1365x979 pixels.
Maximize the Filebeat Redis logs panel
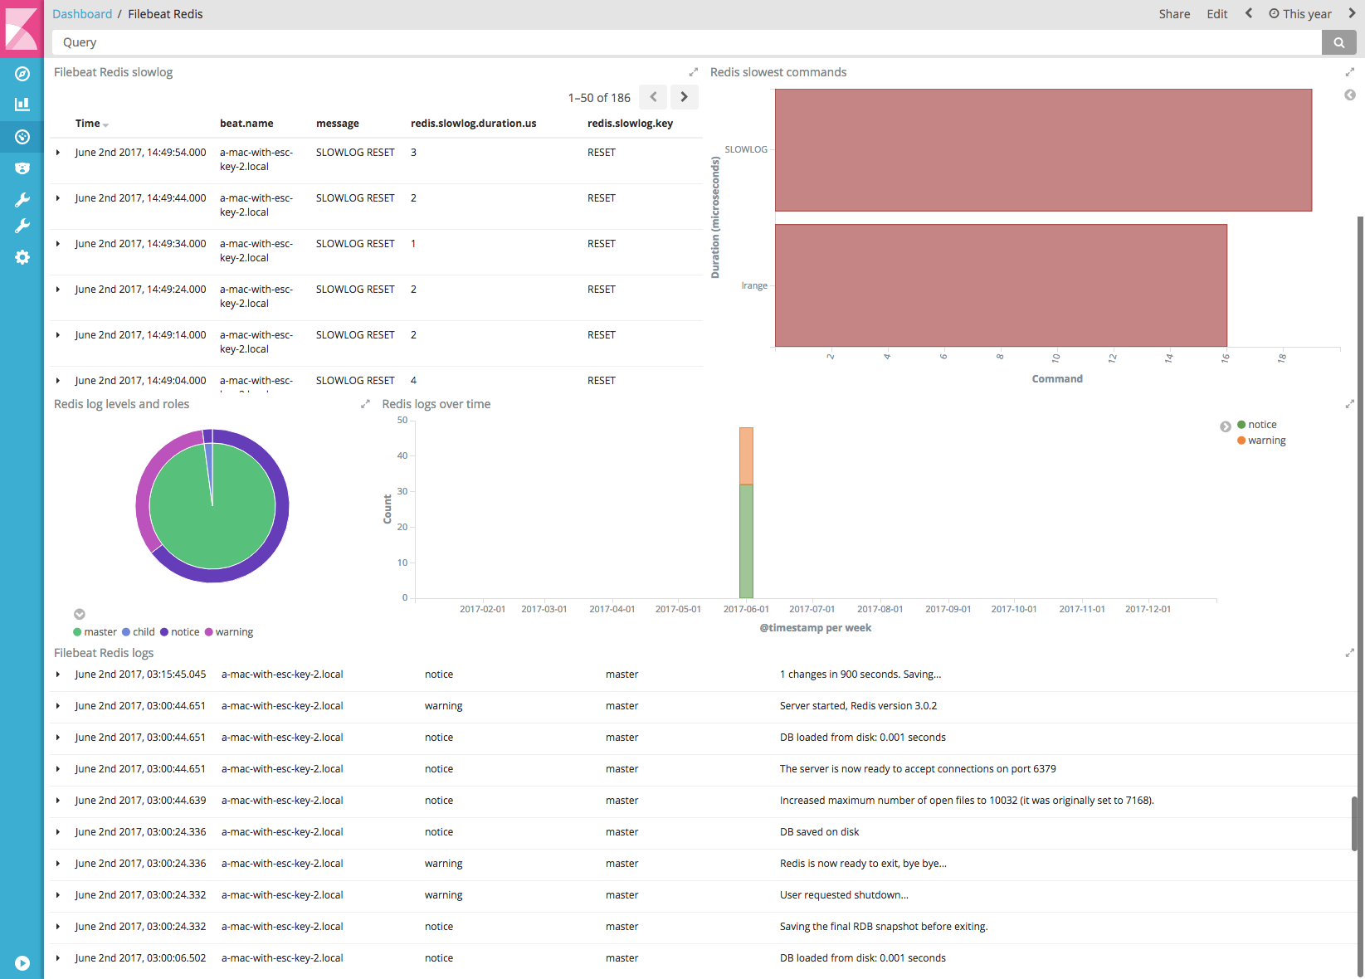coord(1350,653)
